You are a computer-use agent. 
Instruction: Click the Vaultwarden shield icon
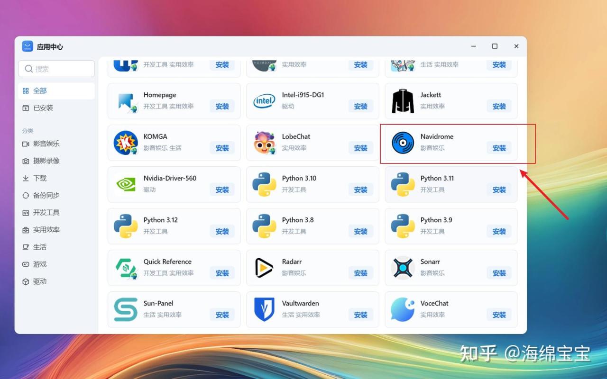264,309
